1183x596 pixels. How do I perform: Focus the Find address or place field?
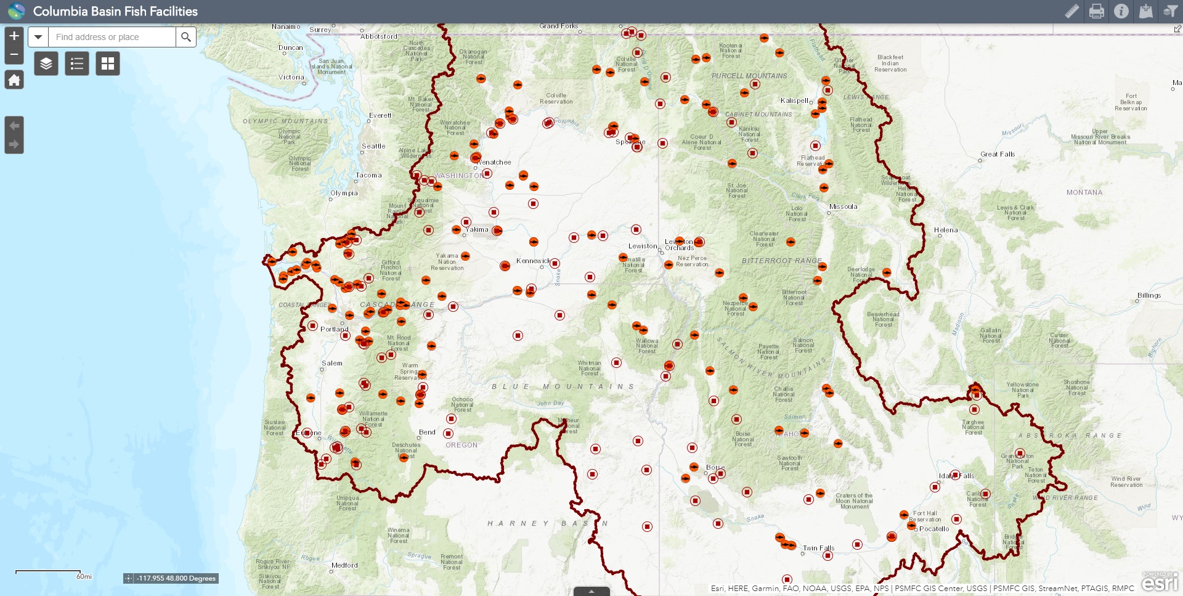pyautogui.click(x=112, y=37)
